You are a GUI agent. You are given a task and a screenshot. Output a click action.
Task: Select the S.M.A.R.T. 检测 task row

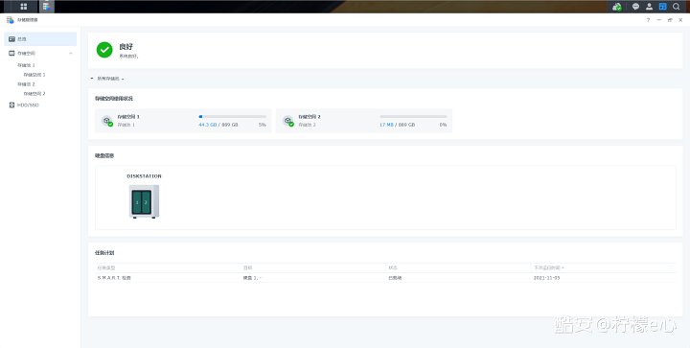(x=385, y=278)
